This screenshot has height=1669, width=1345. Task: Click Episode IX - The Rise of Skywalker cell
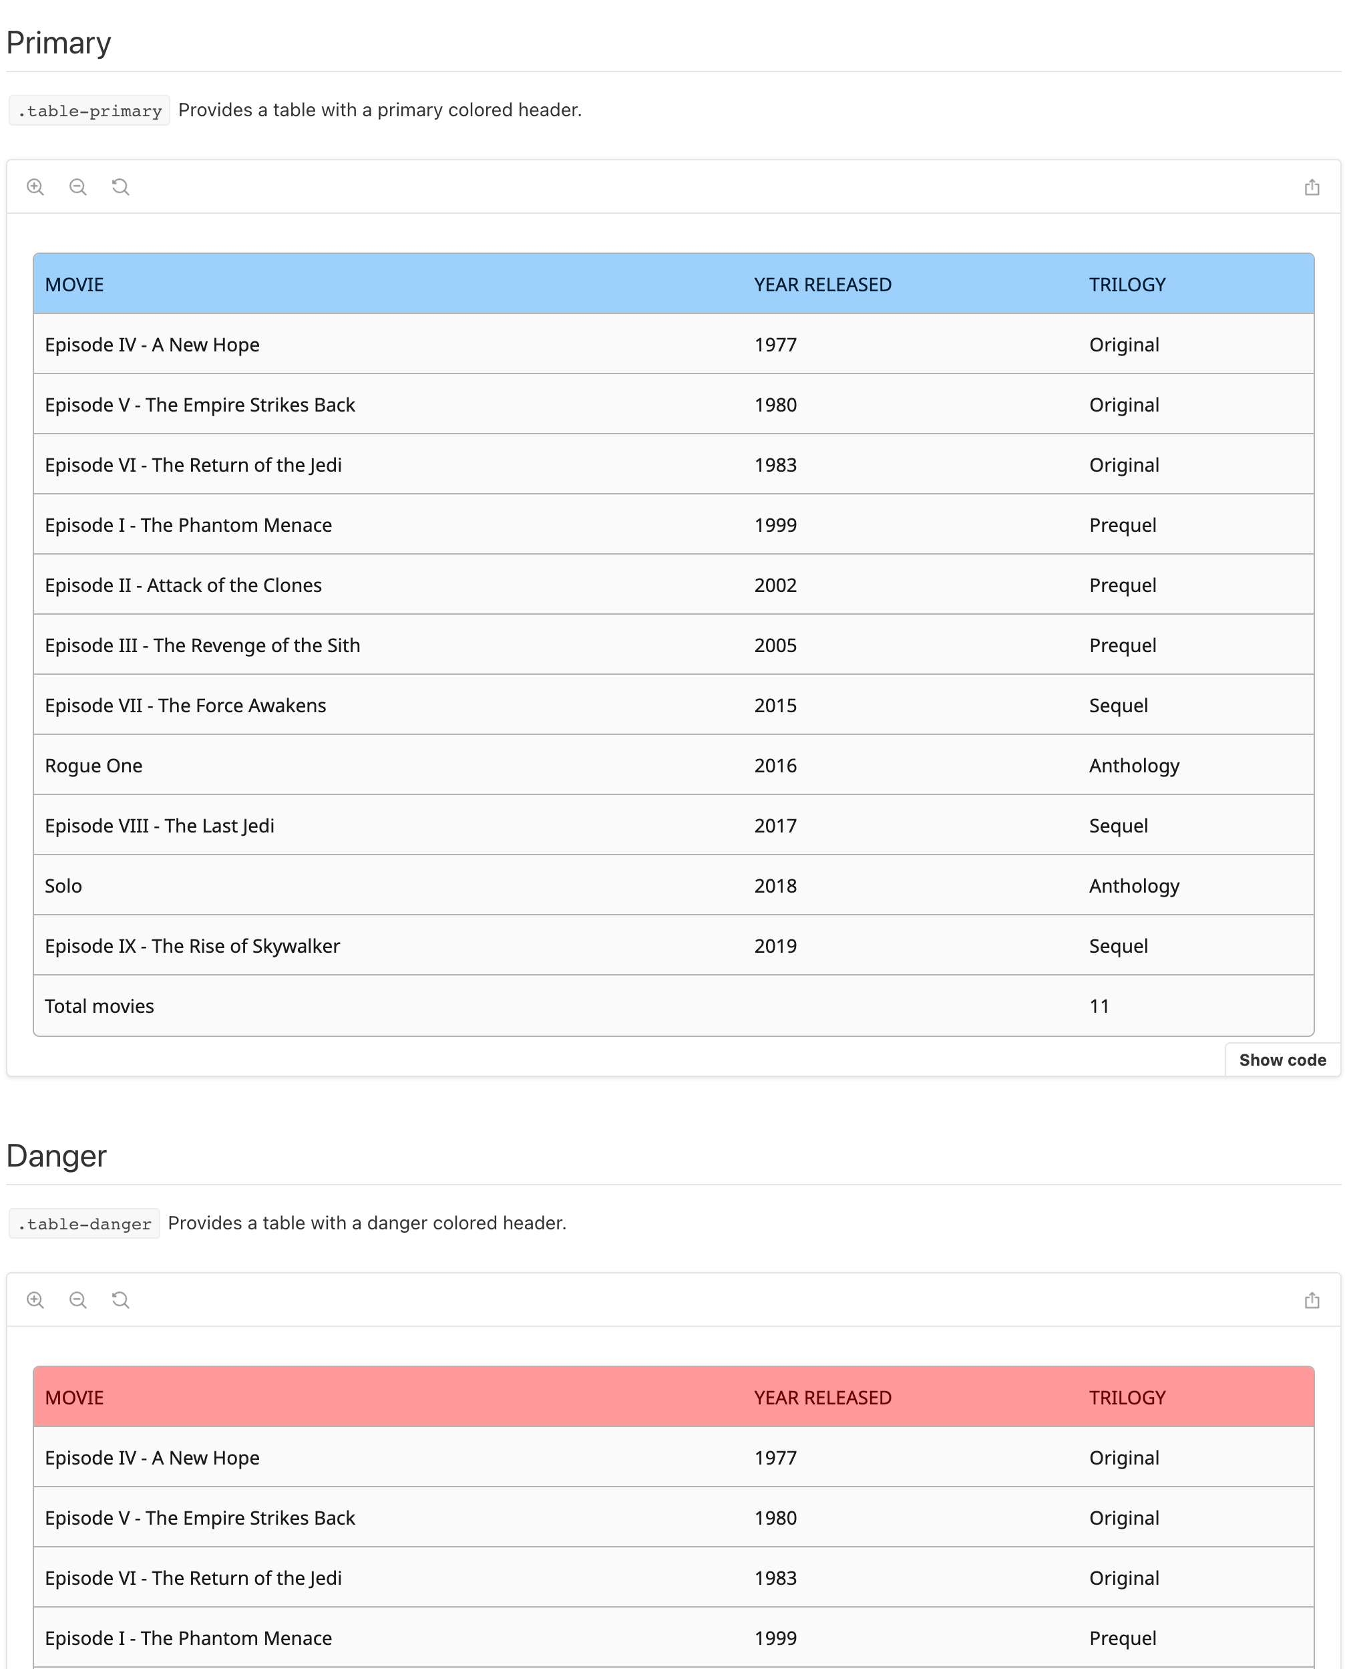pyautogui.click(x=192, y=945)
